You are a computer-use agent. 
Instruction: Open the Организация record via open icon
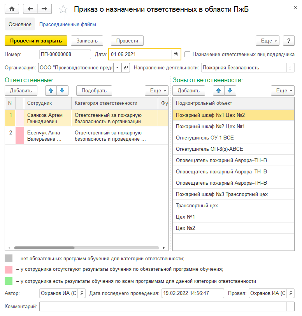[126, 67]
